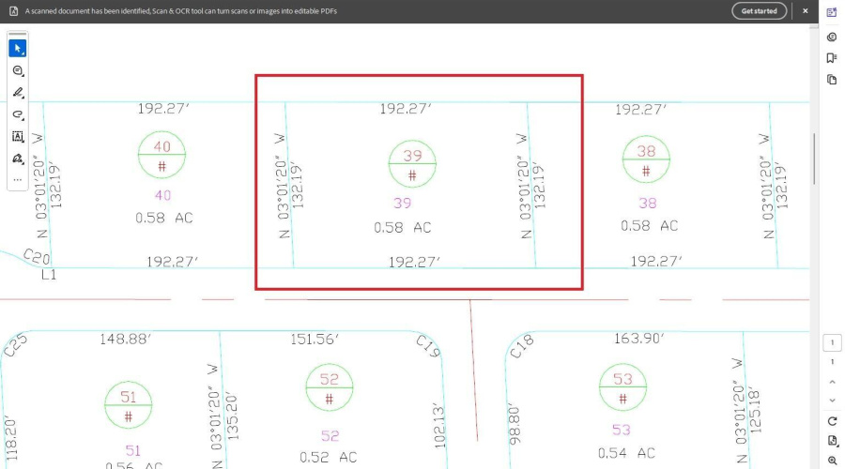Click the green circle labeled 40
Screen dimensions: 845x469
coord(161,155)
